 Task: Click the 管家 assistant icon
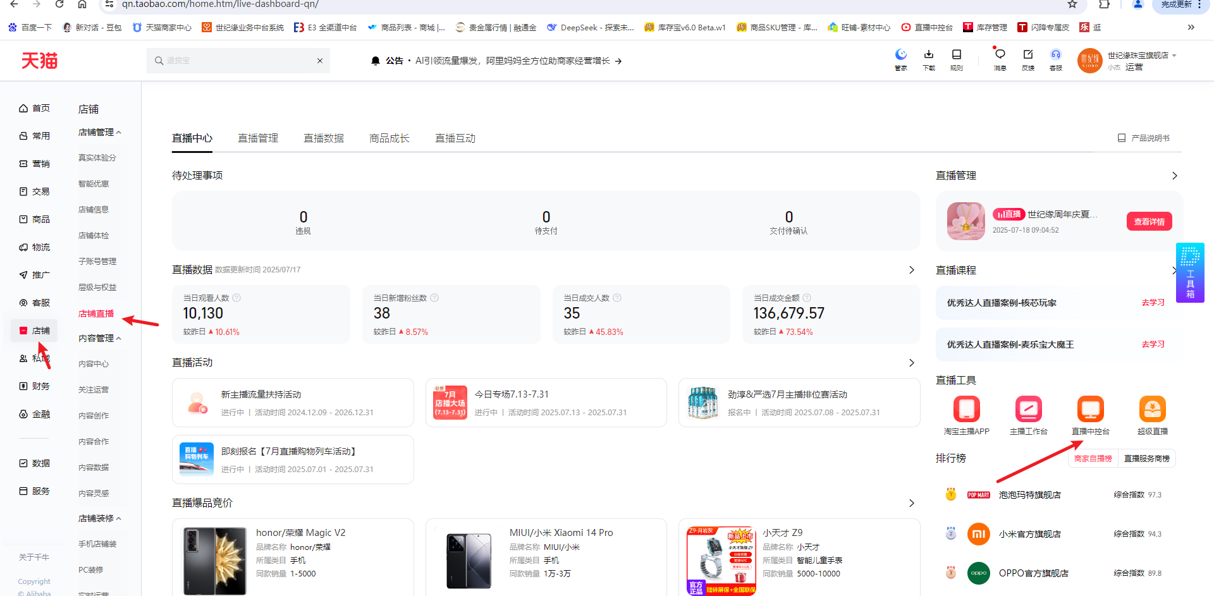point(901,59)
